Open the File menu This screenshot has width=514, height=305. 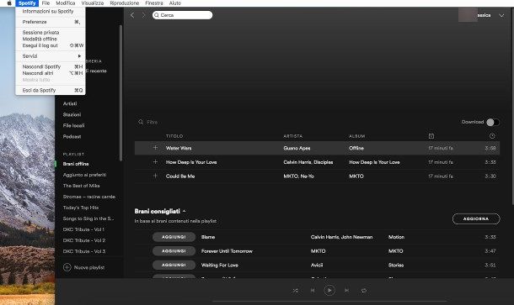click(x=46, y=3)
